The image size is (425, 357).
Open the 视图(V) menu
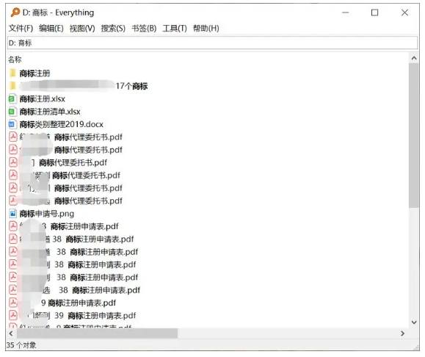(82, 28)
